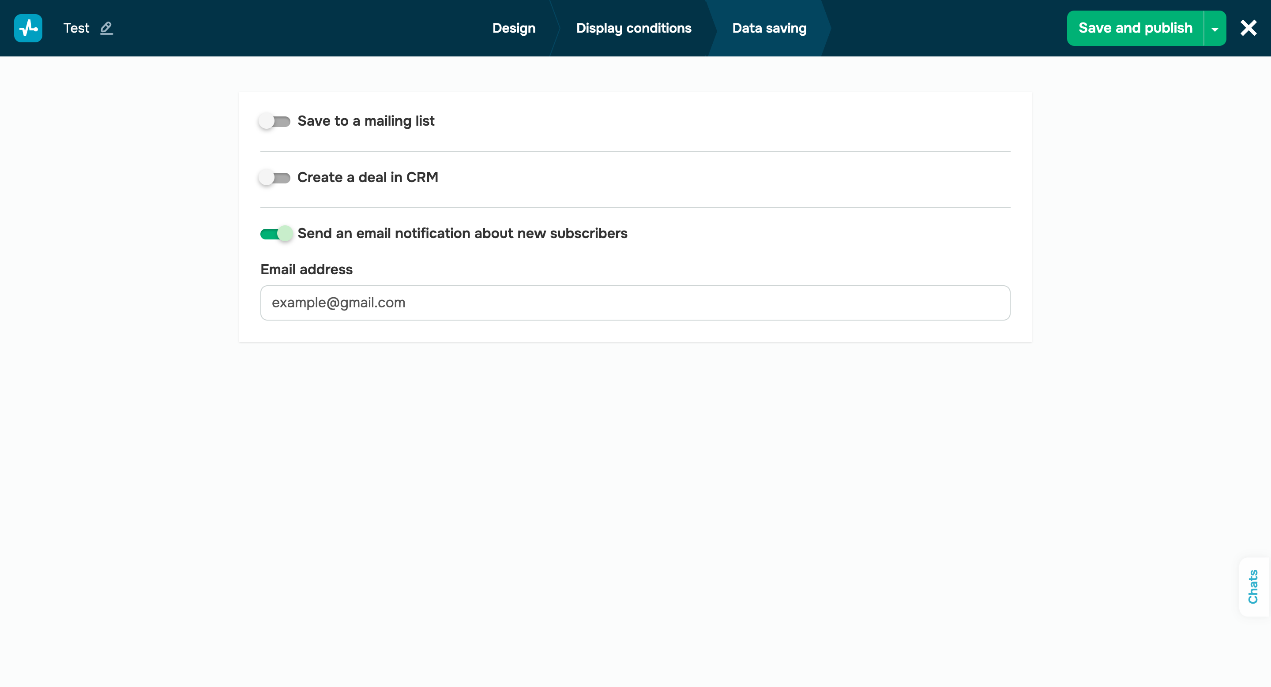This screenshot has height=687, width=1271.
Task: Open the Display conditions tab
Action: pos(634,28)
